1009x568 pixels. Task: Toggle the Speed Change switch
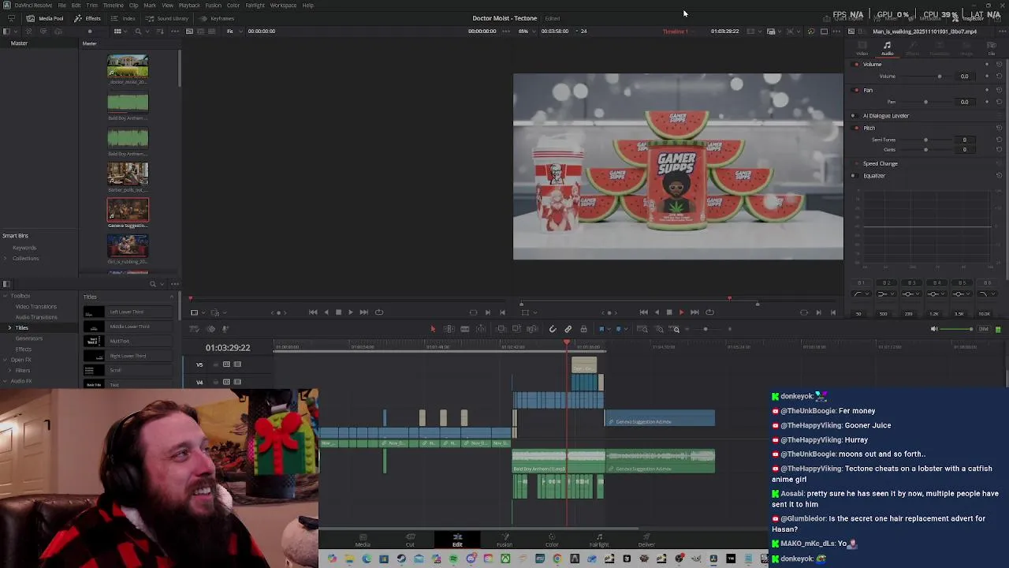(857, 164)
